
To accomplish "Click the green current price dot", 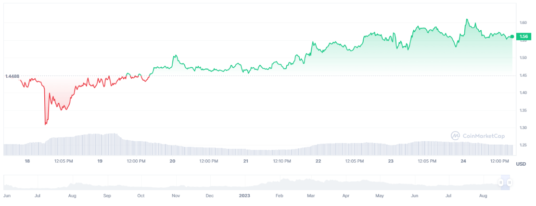I will tap(512, 36).
